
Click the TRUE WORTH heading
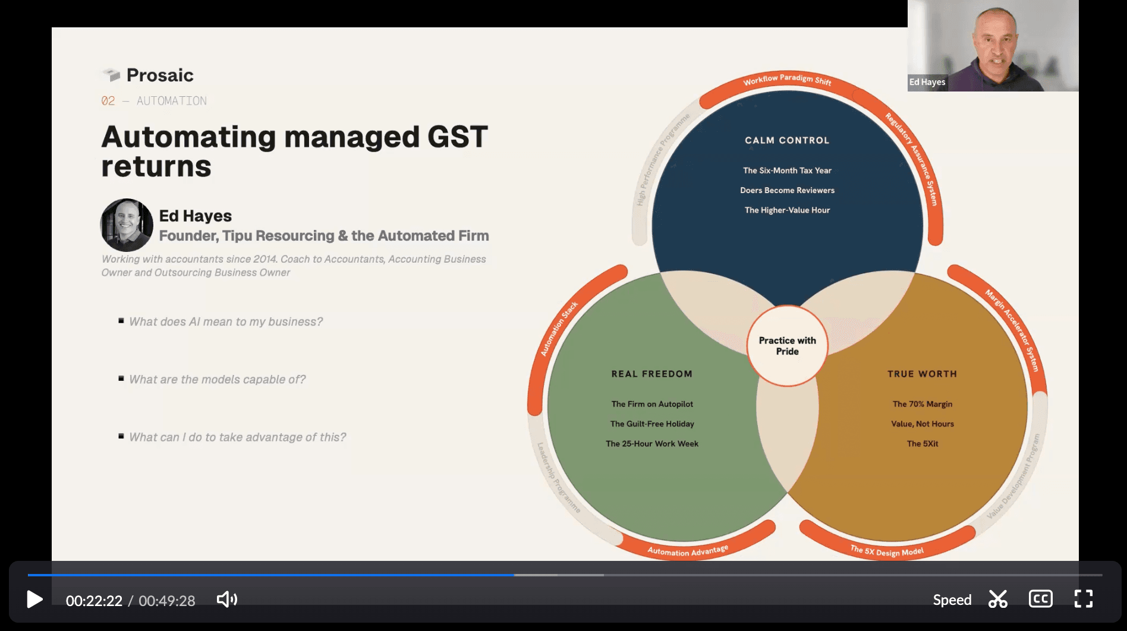[922, 374]
